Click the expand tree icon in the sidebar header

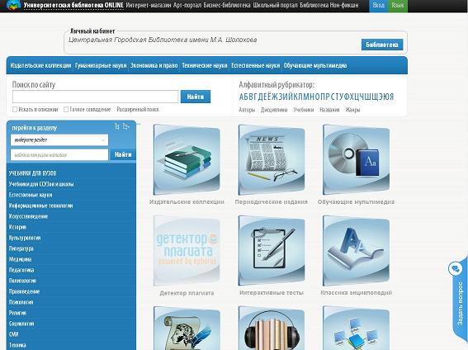(x=126, y=126)
